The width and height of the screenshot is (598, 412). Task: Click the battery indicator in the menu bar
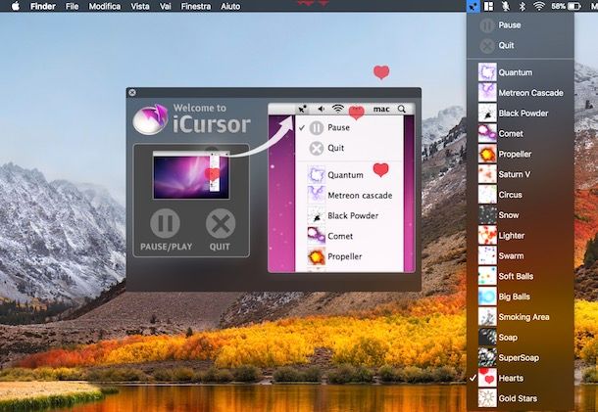[x=573, y=6]
